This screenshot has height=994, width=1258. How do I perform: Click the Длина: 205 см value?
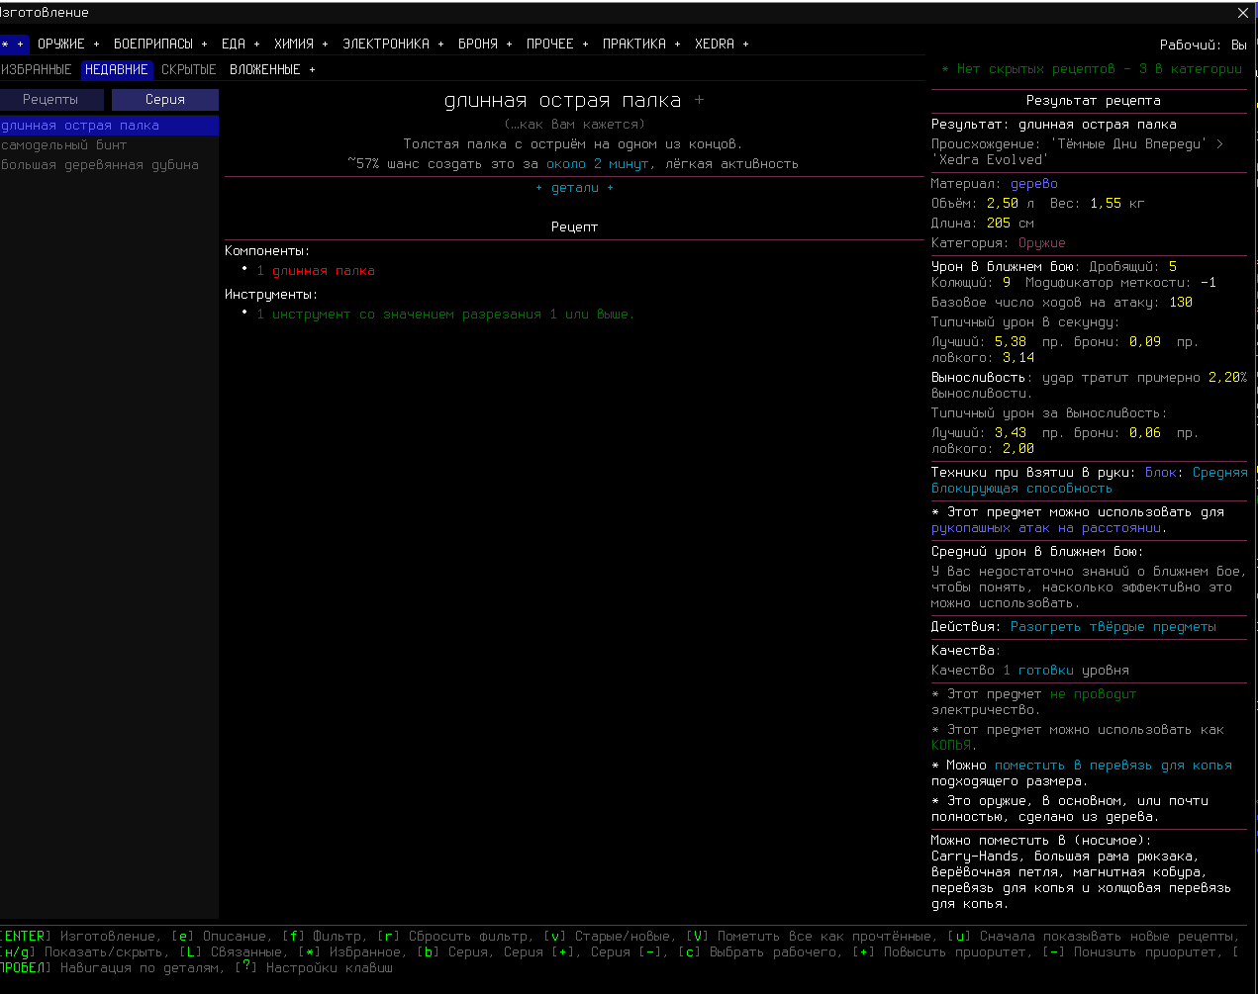coord(983,224)
